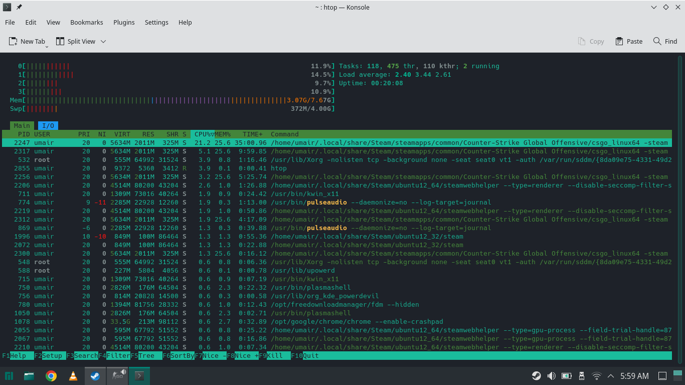Click F7 Nice - in htop footer
Image resolution: width=685 pixels, height=385 pixels.
pyautogui.click(x=210, y=356)
